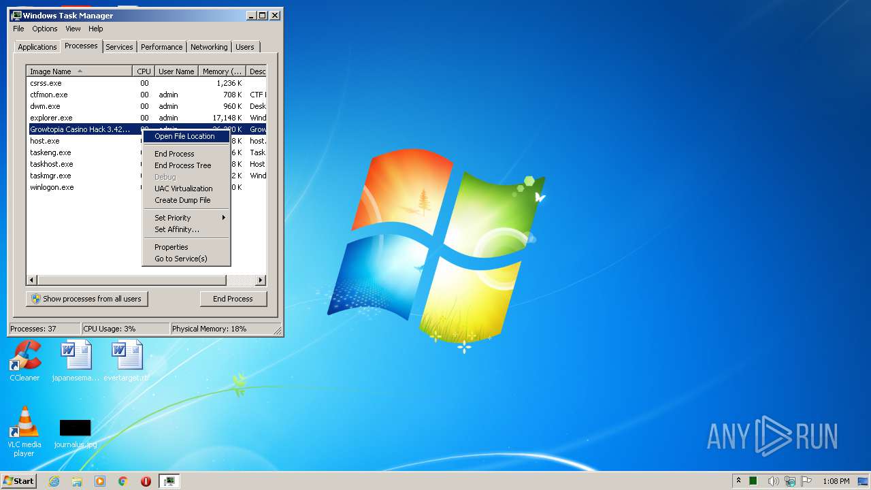Viewport: 871px width, 490px height.
Task: Switch to Networking tab
Action: (x=209, y=47)
